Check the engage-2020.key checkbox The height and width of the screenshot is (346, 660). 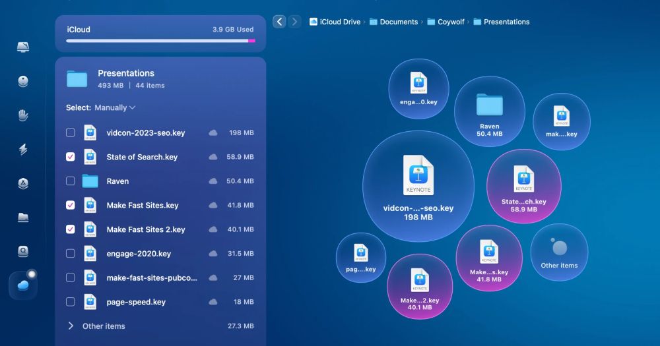click(71, 254)
